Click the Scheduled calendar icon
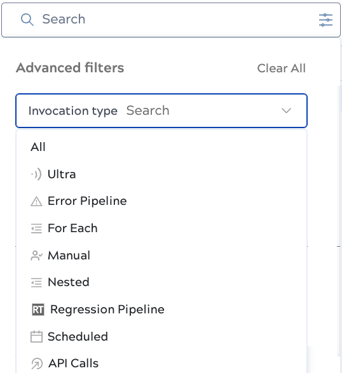 coord(36,337)
